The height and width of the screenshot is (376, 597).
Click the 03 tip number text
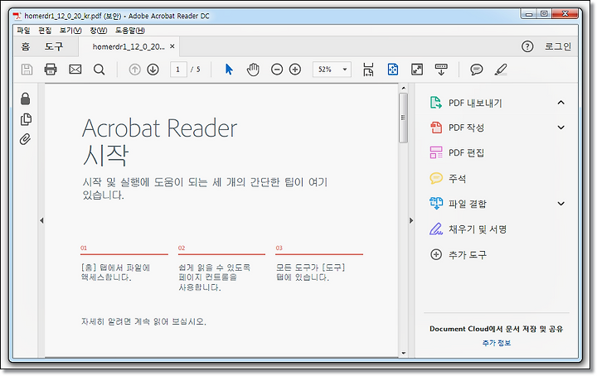[x=279, y=248]
